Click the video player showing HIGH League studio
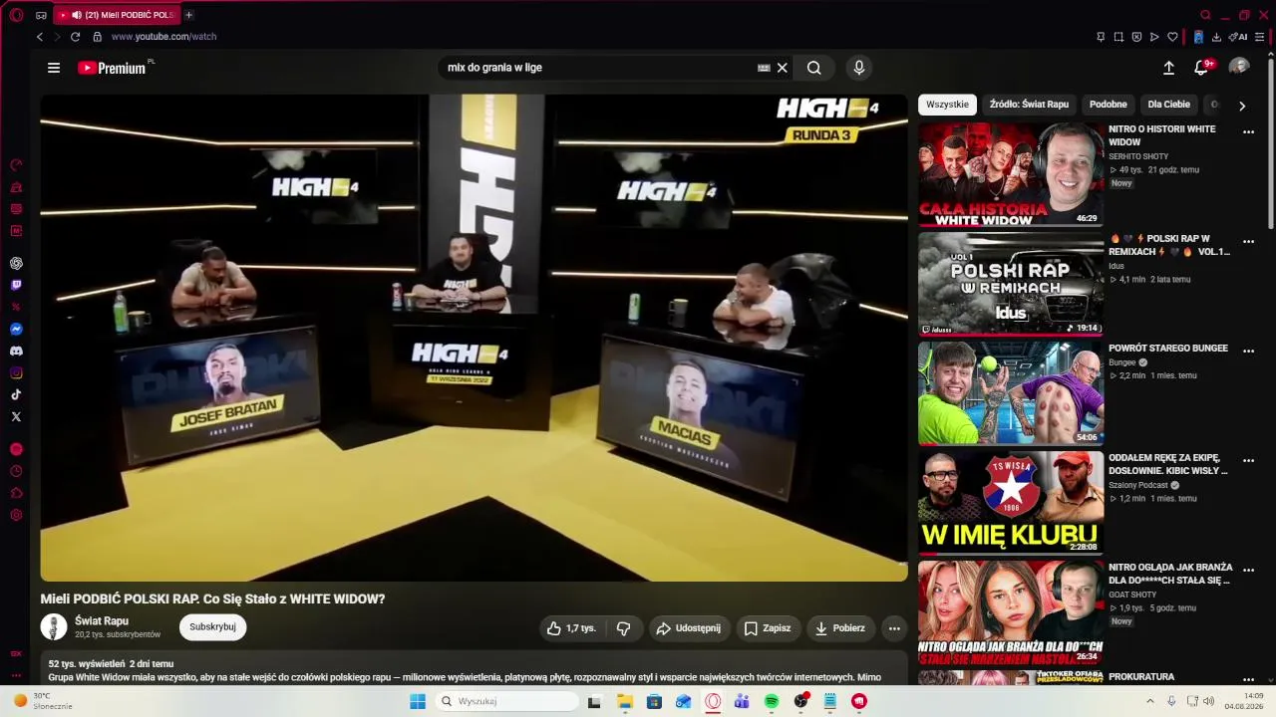1276x717 pixels. click(474, 338)
